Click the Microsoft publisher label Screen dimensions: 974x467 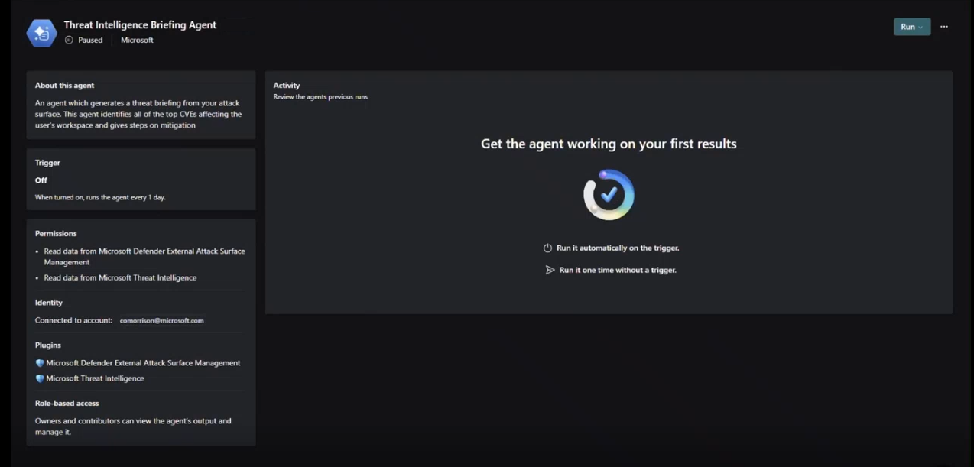[137, 40]
